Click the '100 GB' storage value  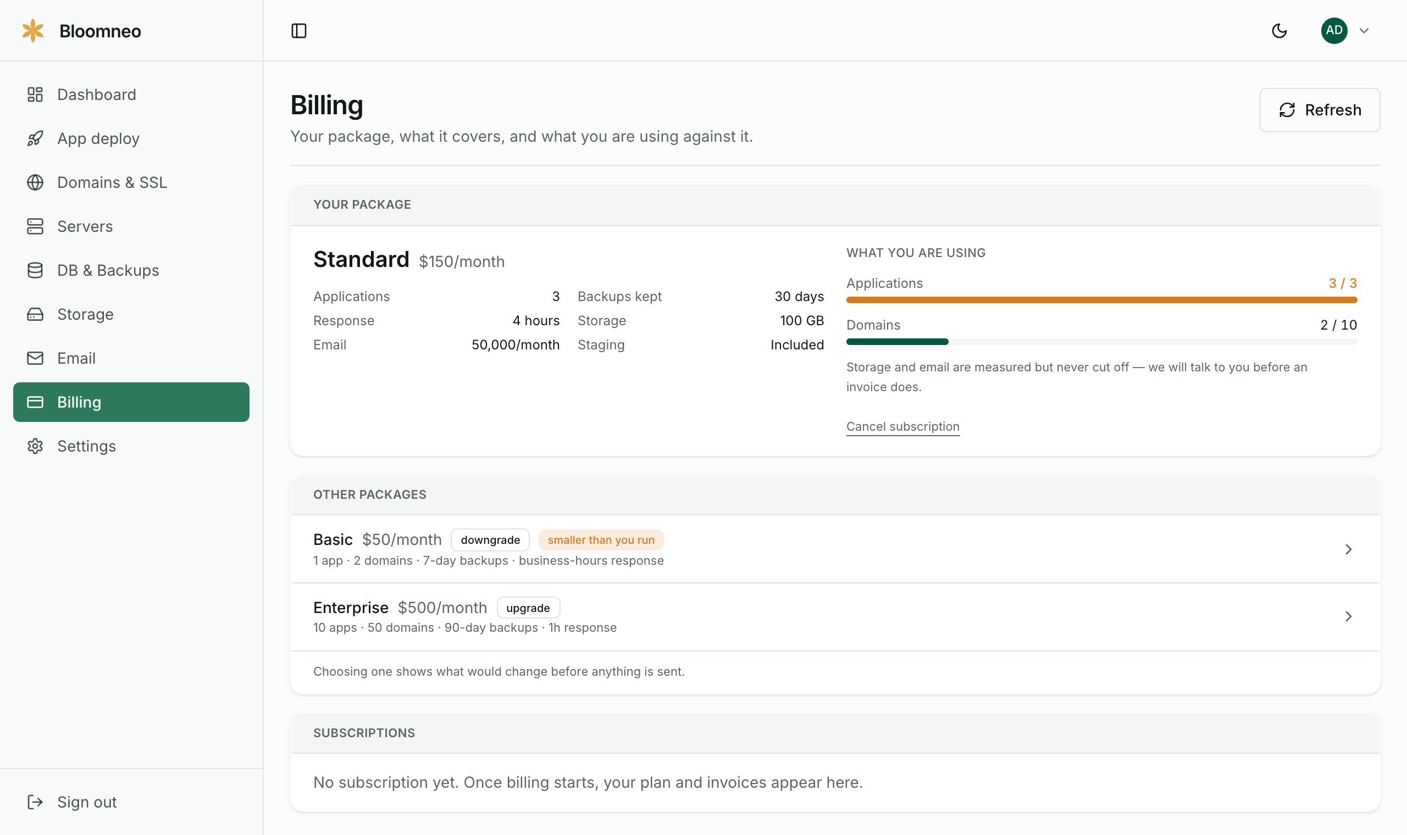tap(801, 321)
